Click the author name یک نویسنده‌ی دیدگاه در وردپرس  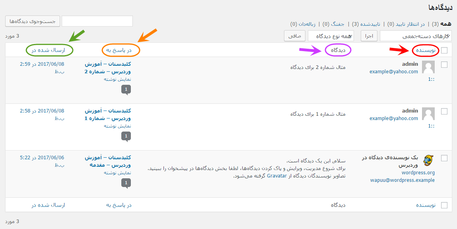click(x=390, y=161)
